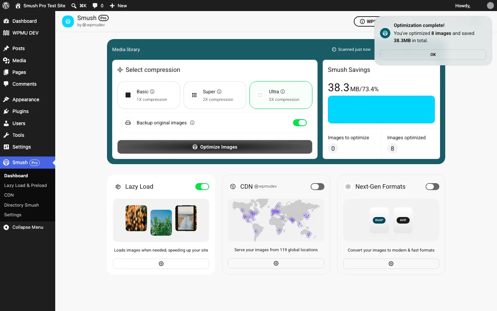Open Smush Settings submenu item
Screen dimensions: 497x311
(13, 215)
